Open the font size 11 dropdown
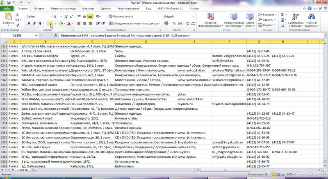 point(61,16)
